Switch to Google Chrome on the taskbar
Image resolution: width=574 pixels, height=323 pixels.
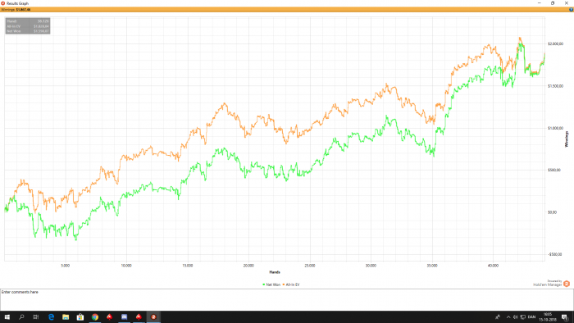(x=95, y=317)
